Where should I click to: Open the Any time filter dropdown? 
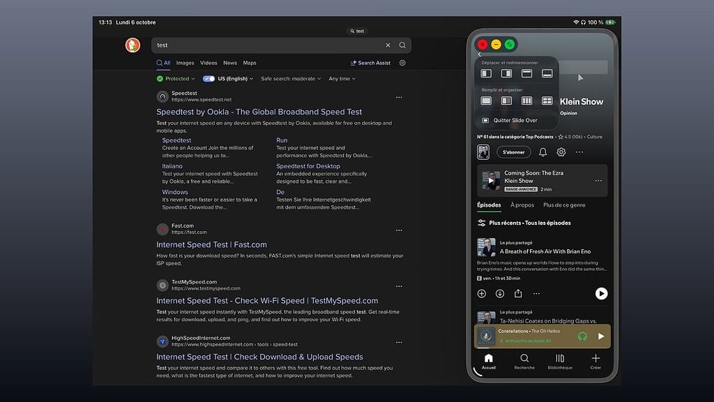point(342,78)
